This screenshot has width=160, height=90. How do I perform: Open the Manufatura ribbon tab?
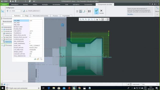click(x=15, y=4)
